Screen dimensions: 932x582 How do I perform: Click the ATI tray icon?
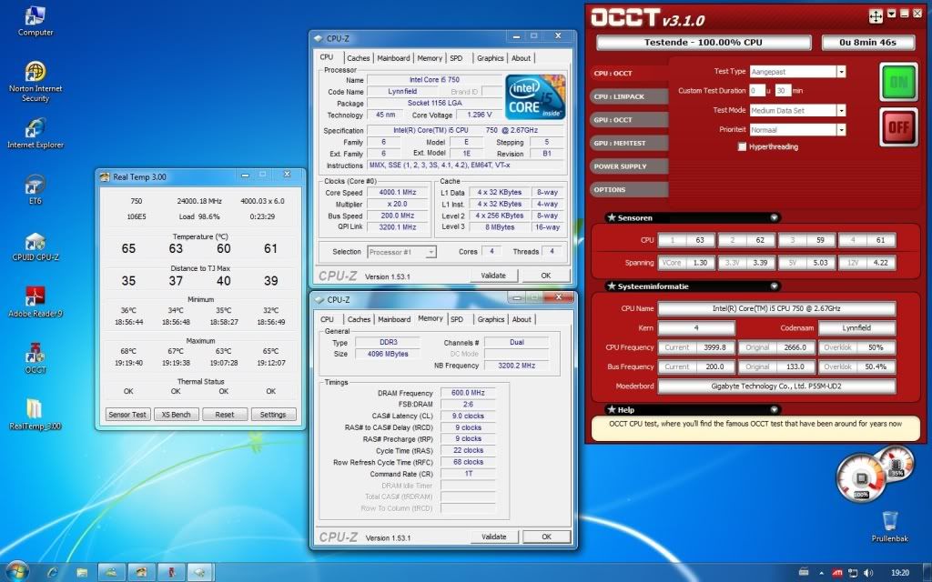coord(837,573)
